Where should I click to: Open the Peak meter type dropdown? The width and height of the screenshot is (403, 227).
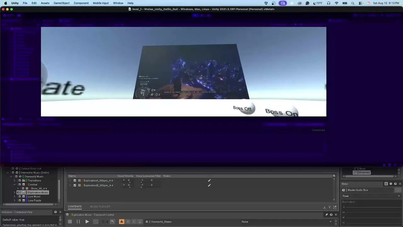[x=372, y=196]
